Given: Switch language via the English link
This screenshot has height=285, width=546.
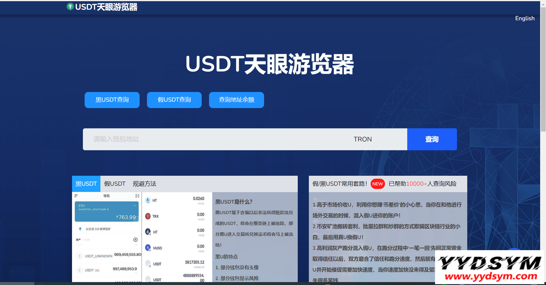Looking at the screenshot, I should point(525,18).
